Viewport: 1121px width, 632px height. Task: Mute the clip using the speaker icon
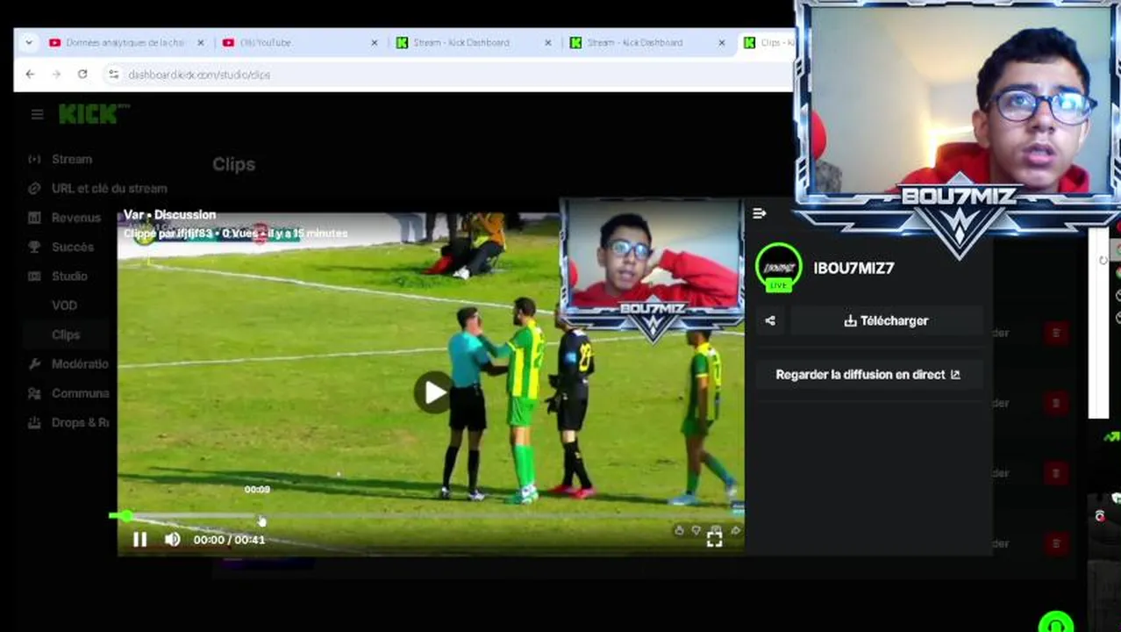(x=173, y=540)
